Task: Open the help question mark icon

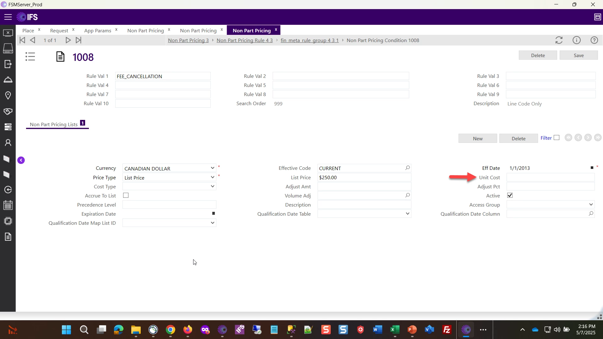Action: click(594, 40)
